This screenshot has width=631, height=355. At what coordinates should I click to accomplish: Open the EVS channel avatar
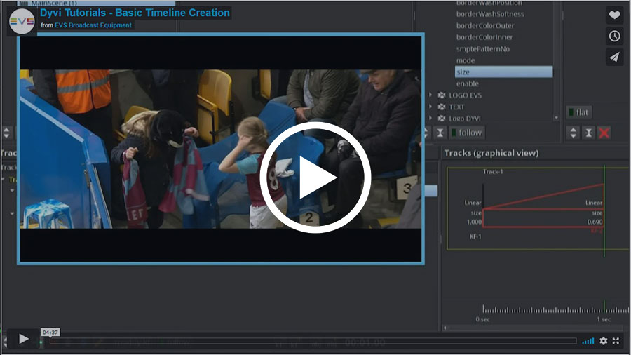click(x=22, y=21)
